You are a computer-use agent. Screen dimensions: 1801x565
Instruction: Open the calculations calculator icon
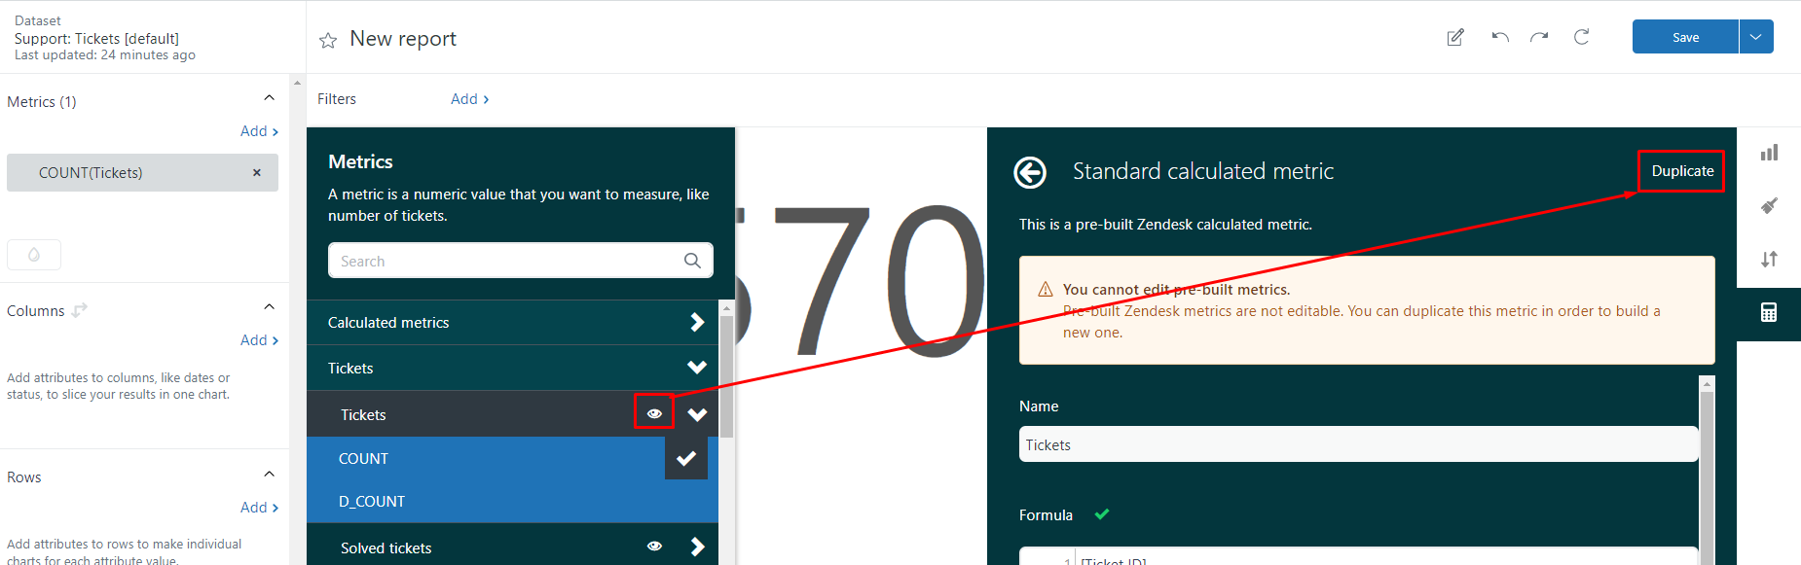click(x=1769, y=312)
